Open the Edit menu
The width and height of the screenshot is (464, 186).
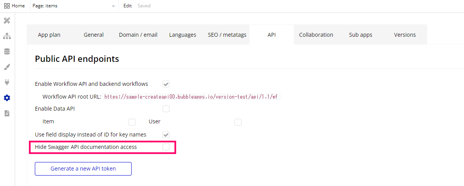tap(128, 6)
